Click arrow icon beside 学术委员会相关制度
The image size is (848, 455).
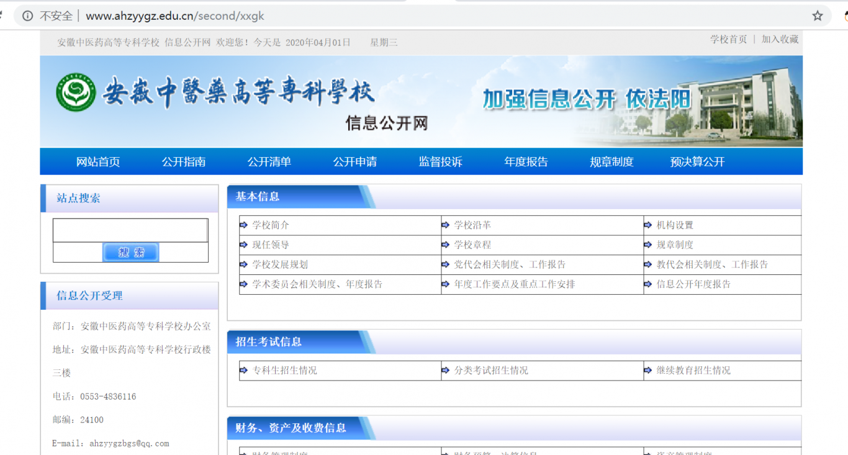coord(243,285)
